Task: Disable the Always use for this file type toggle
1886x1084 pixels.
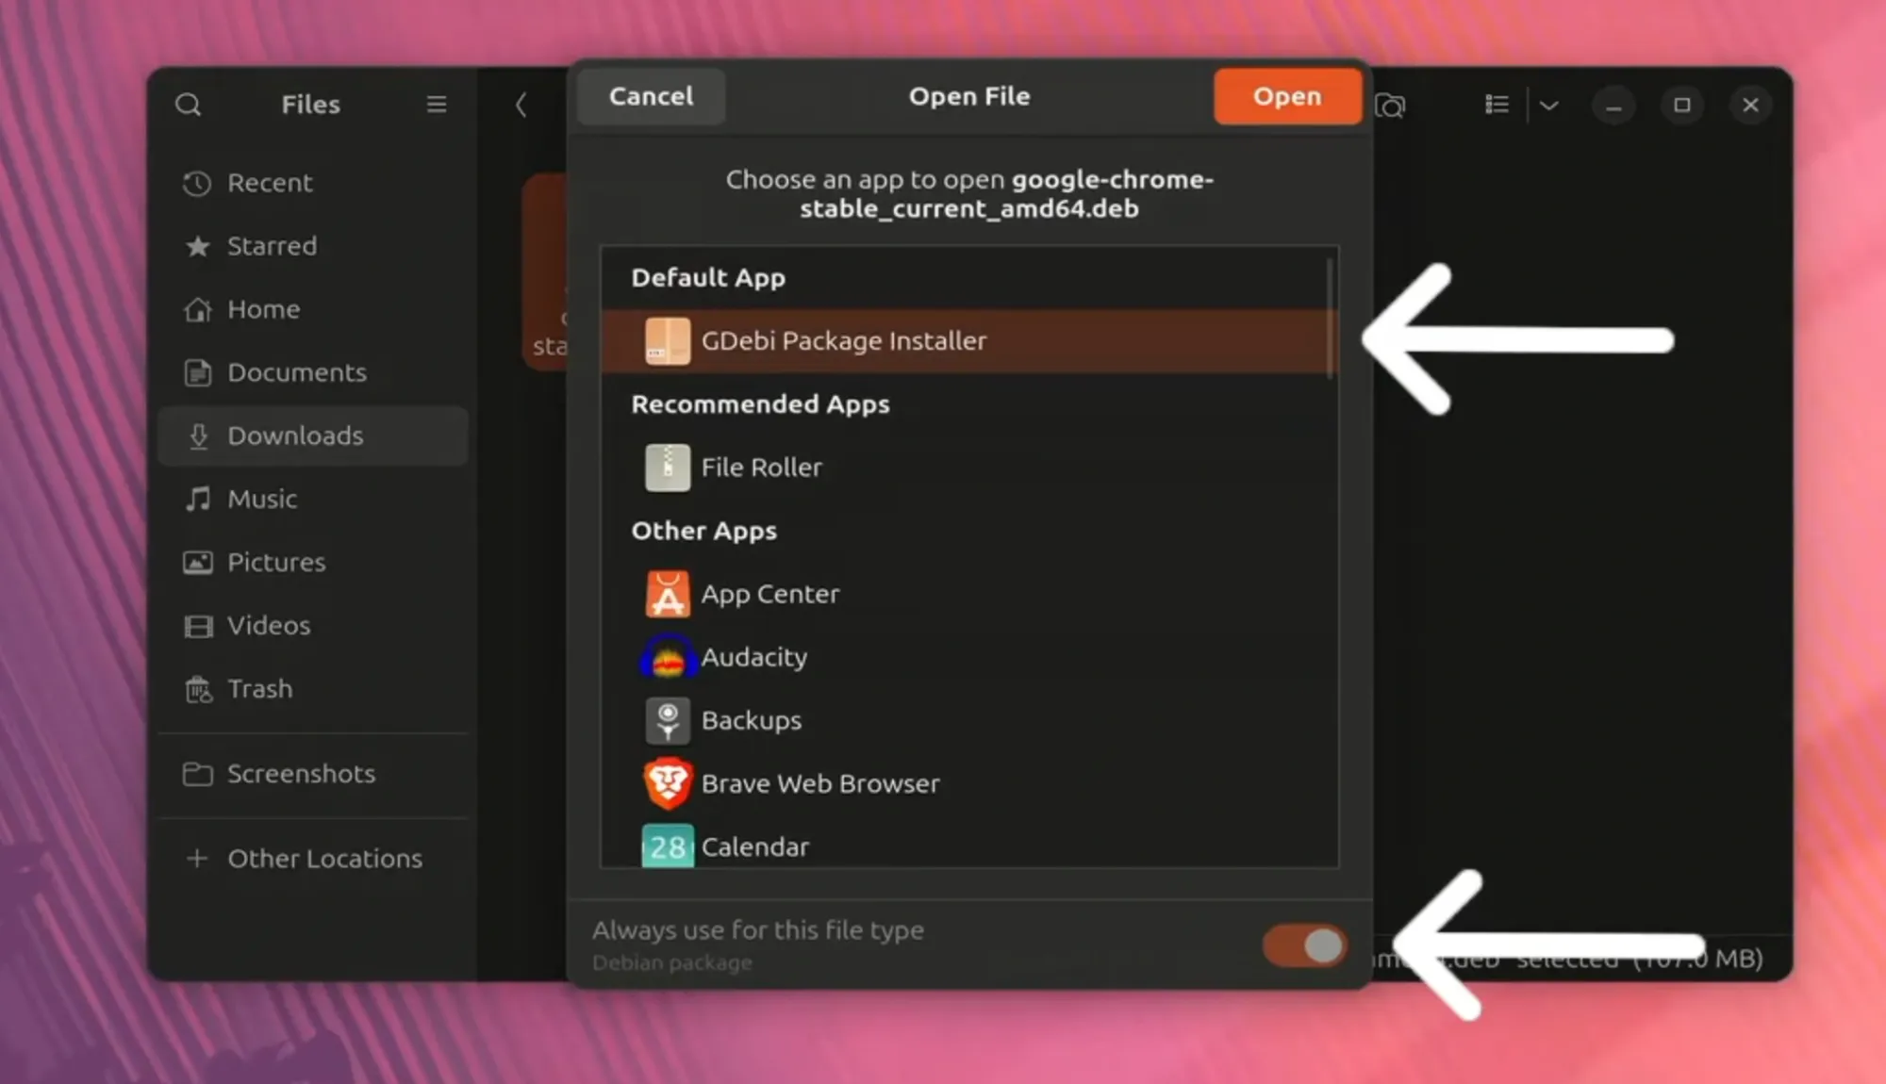Action: [x=1303, y=945]
